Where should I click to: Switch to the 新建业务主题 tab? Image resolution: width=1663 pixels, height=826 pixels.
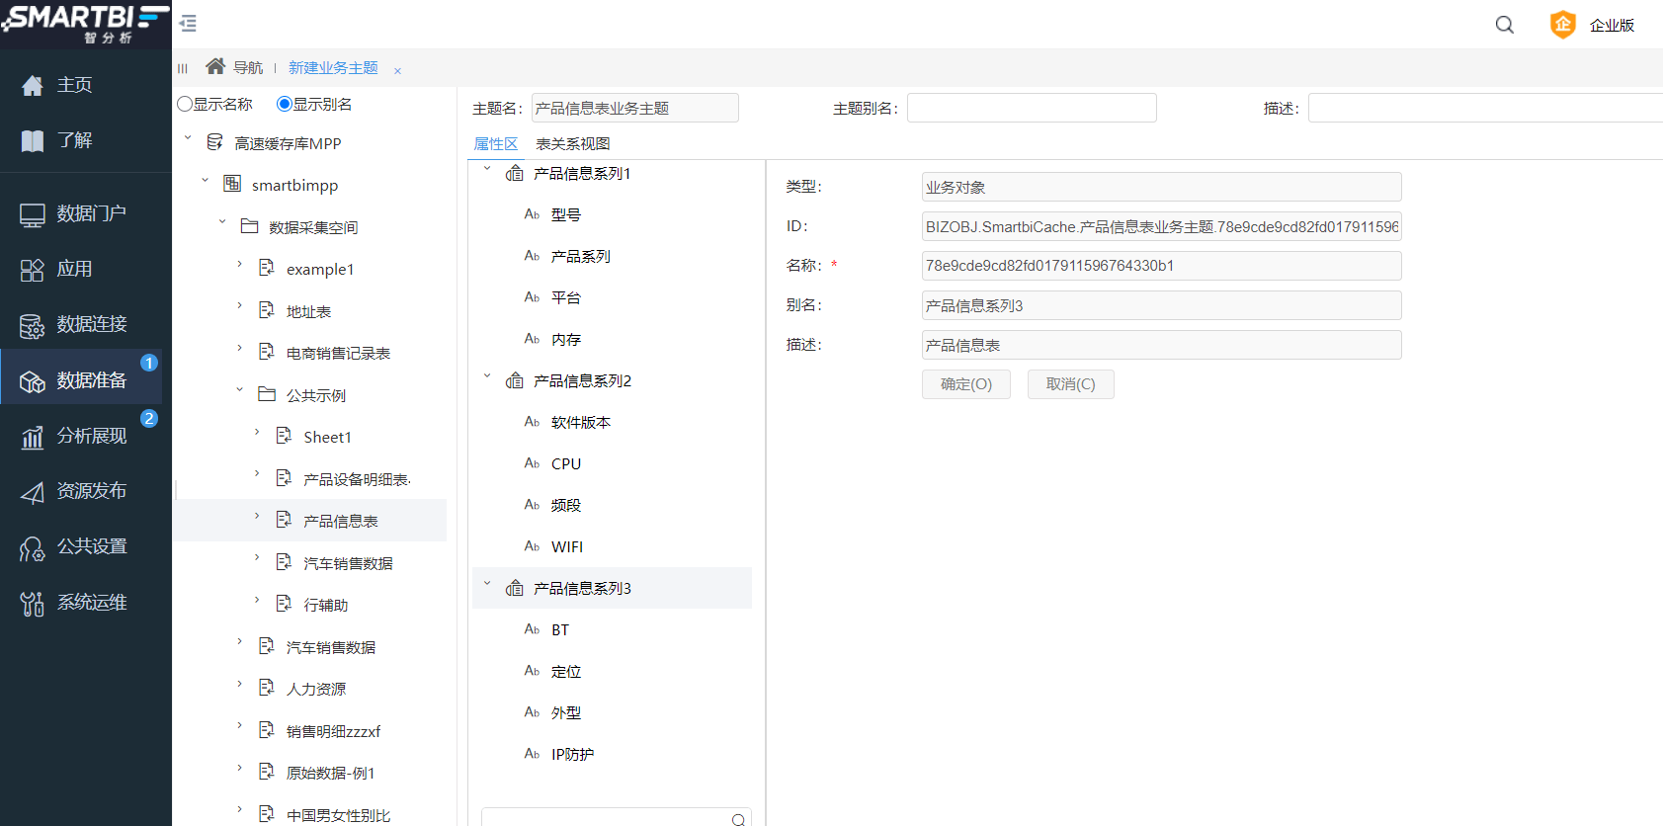333,67
